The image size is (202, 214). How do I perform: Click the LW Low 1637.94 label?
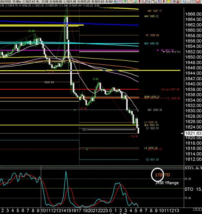pyautogui.click(x=170, y=89)
